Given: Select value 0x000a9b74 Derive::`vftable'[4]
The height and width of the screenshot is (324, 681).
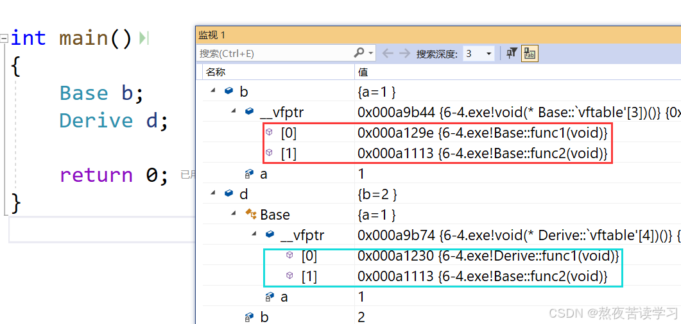Looking at the screenshot, I should (519, 235).
